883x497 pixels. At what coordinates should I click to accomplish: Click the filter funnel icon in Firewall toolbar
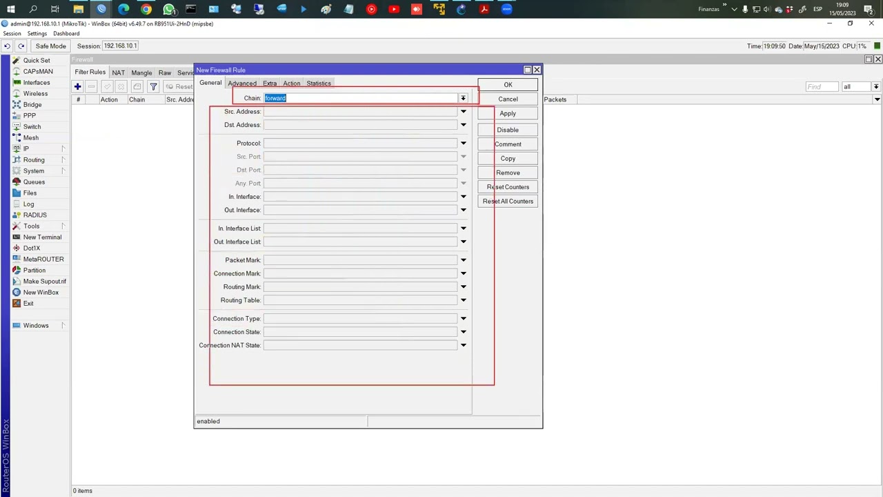point(153,86)
